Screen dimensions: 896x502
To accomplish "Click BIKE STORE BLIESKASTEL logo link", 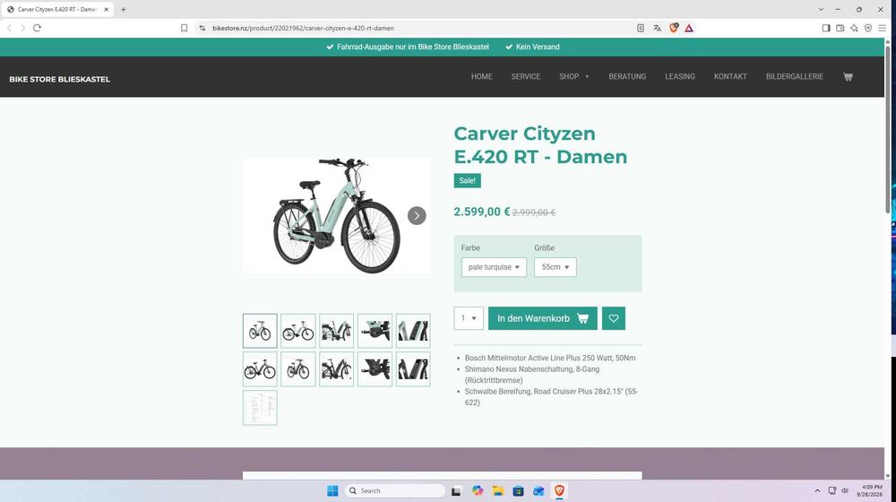I will (x=59, y=80).
